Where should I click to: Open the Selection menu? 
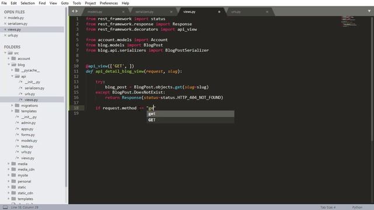point(27,3)
